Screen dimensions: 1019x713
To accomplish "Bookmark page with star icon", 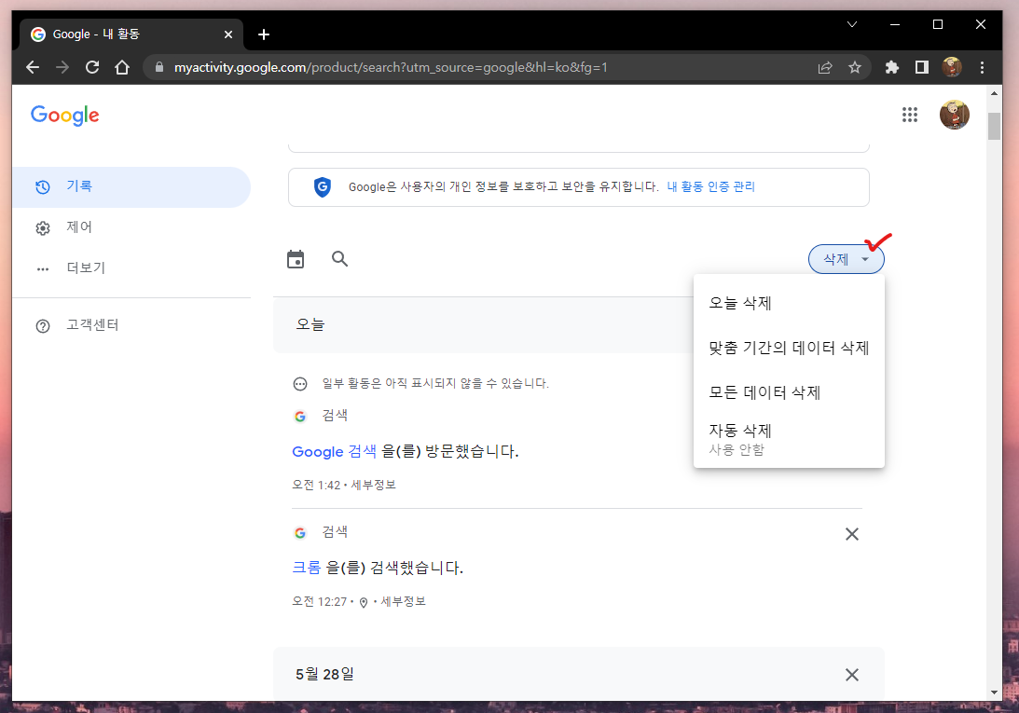I will pyautogui.click(x=855, y=67).
